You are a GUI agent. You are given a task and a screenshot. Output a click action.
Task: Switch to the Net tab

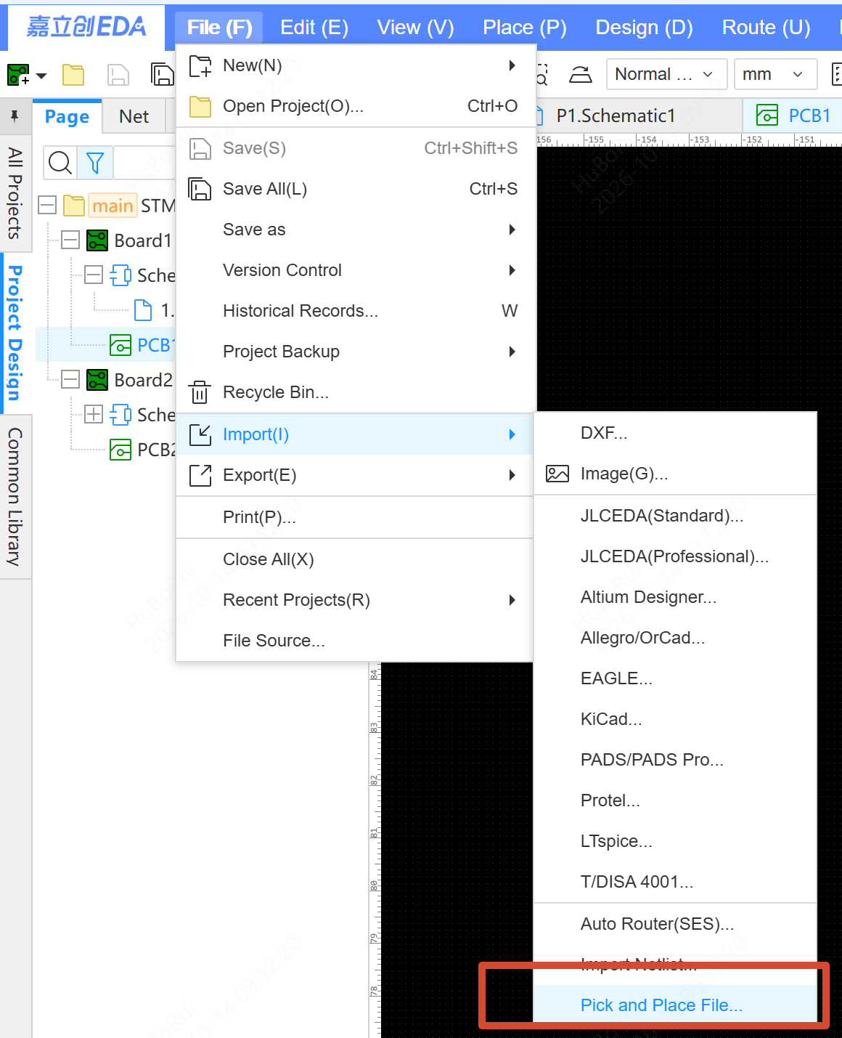134,116
